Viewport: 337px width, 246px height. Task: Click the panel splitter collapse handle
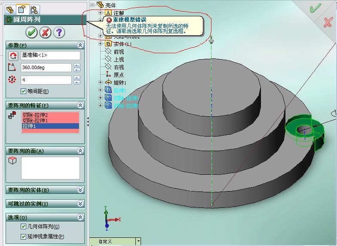[88, 122]
